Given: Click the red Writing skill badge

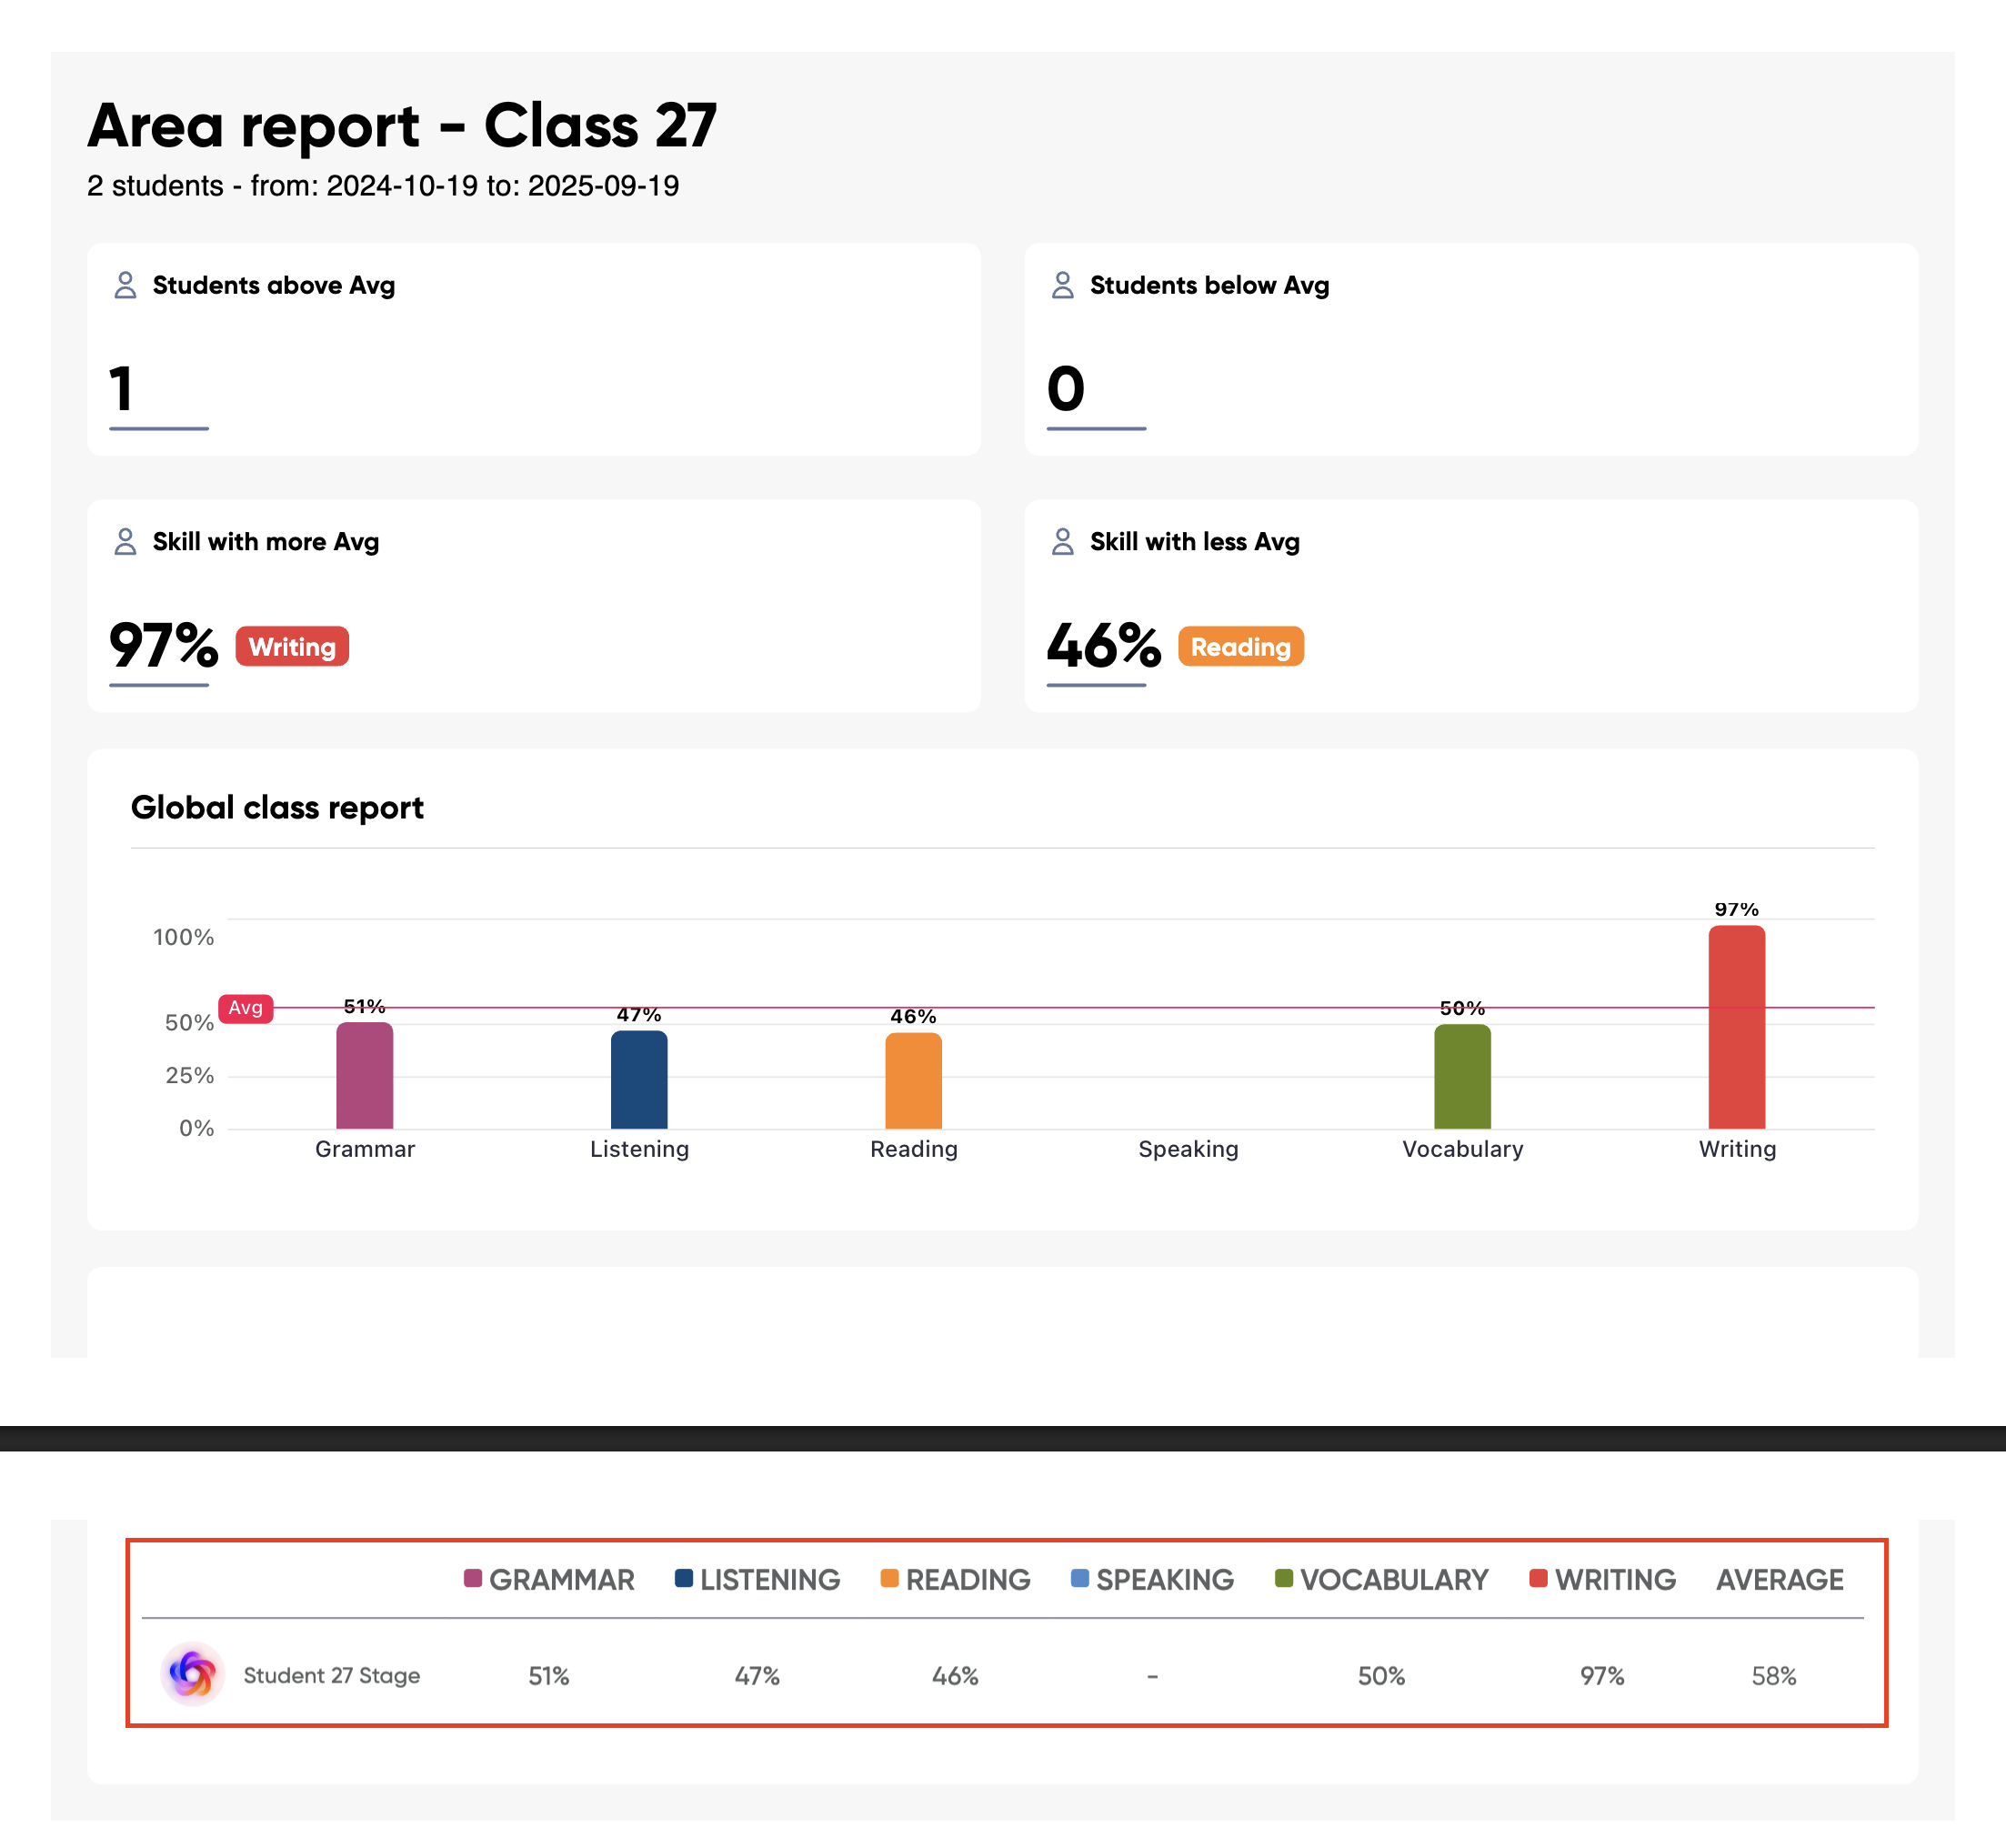Looking at the screenshot, I should [x=292, y=647].
